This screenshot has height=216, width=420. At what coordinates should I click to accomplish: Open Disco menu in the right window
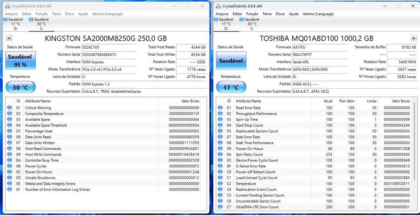point(280,14)
